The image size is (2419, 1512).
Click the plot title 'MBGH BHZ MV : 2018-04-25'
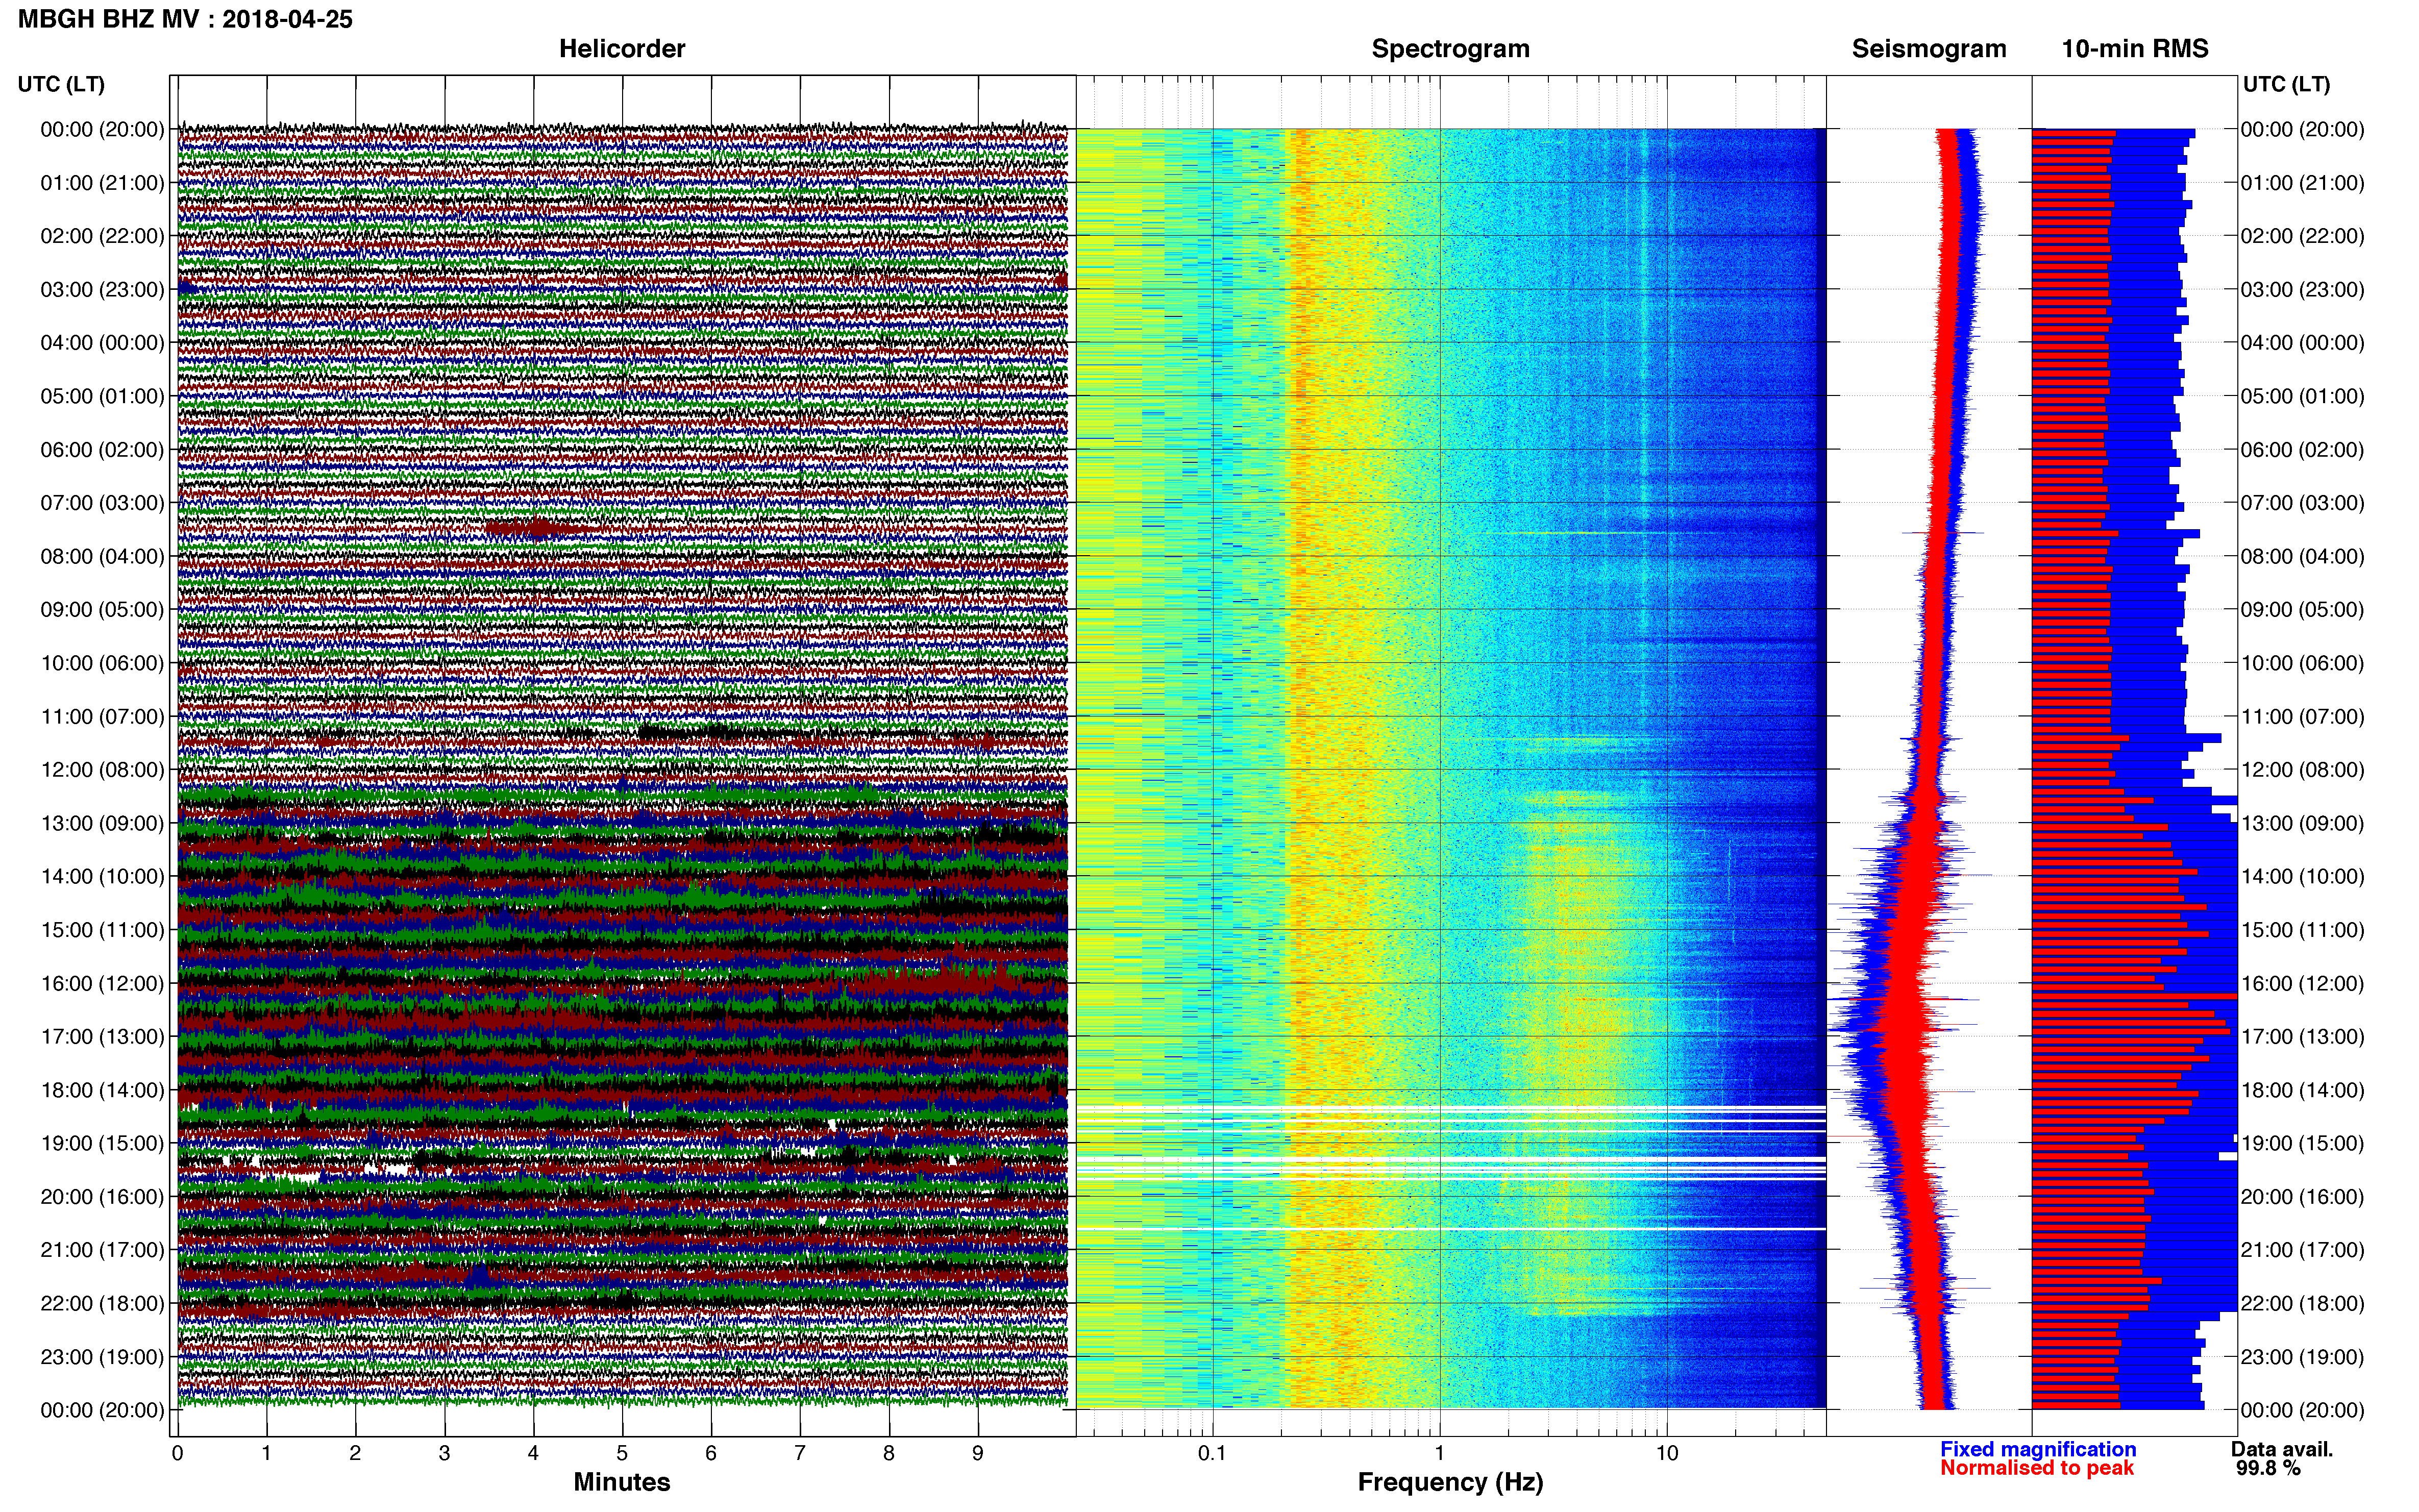point(185,19)
